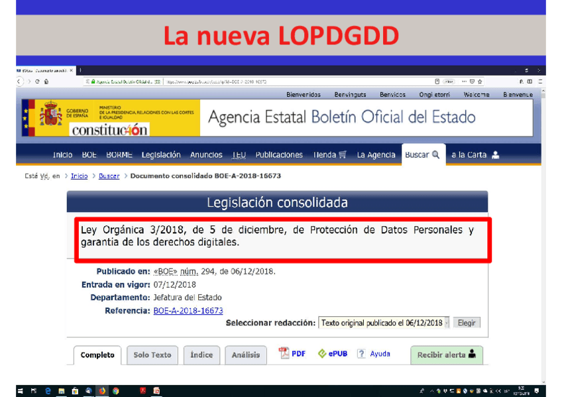This screenshot has width=562, height=397.
Task: Switch to the Índice tab
Action: click(201, 355)
